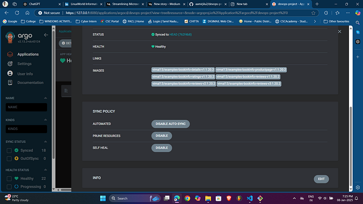Viewport: 363px width, 204px height.
Task: Check the Synced filter checkbox
Action: click(x=9, y=151)
